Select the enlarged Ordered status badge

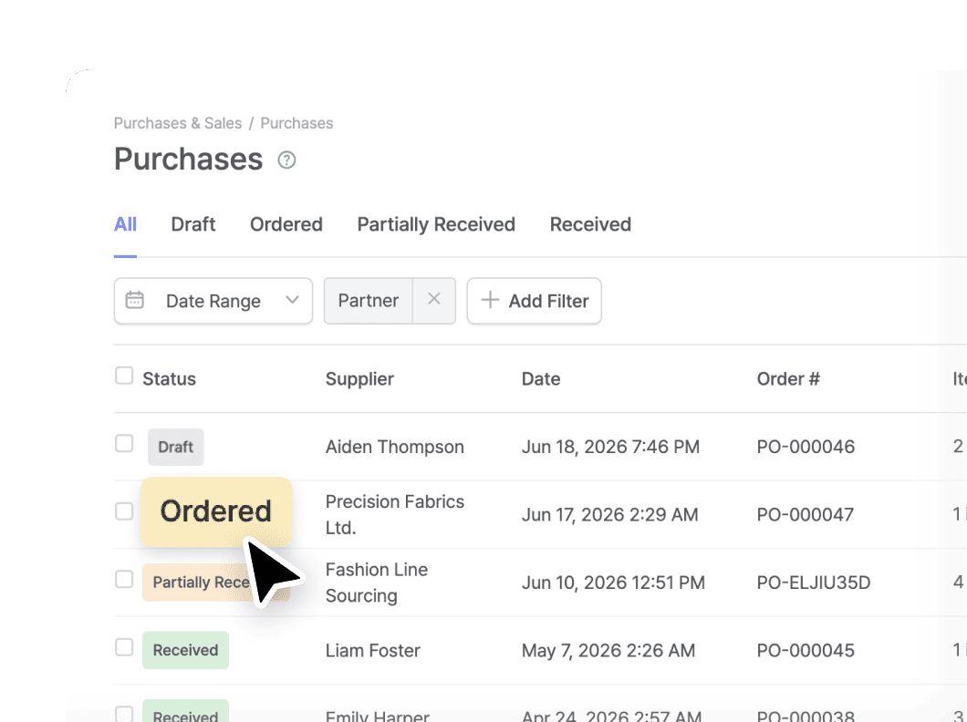pos(216,512)
